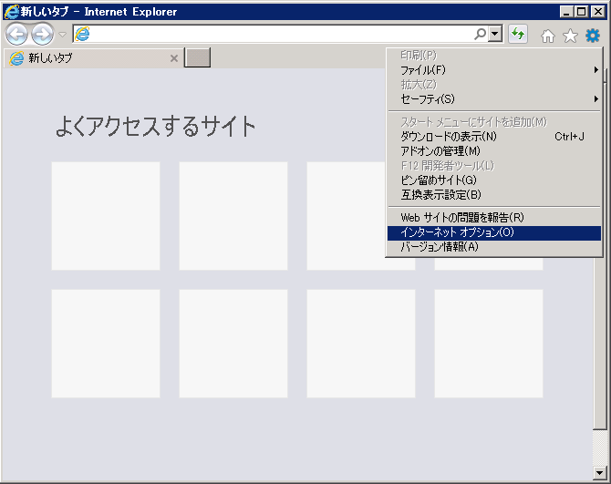611x484 pixels.
Task: Expand the セーフティ(S) submenu
Action: pos(494,99)
